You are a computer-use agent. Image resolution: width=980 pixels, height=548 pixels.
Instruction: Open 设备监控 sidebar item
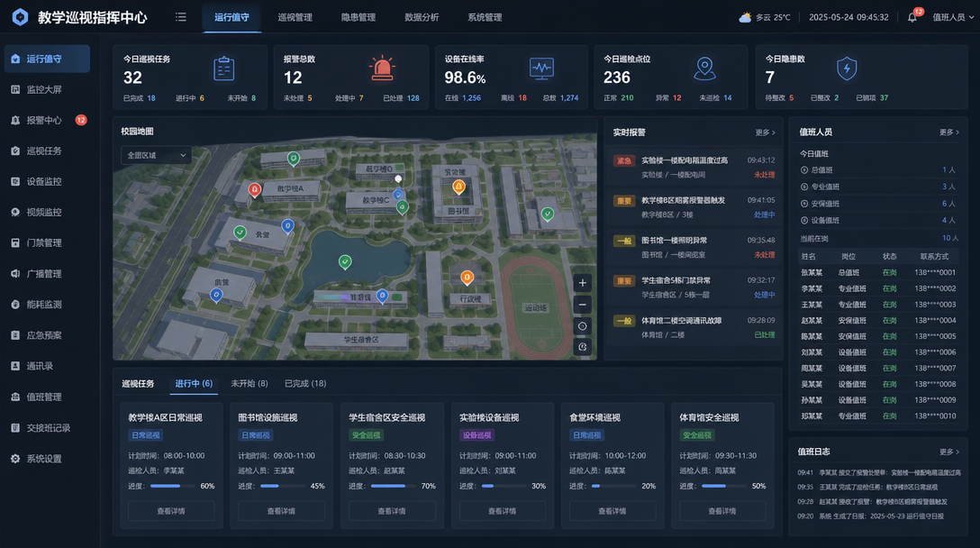(x=47, y=181)
